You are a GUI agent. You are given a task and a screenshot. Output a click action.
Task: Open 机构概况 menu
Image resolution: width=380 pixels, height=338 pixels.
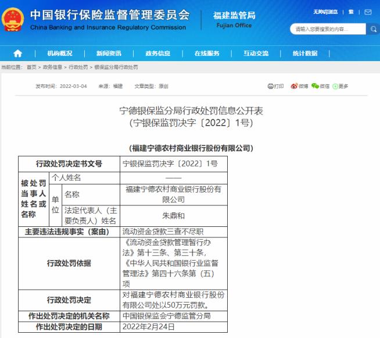(x=60, y=54)
